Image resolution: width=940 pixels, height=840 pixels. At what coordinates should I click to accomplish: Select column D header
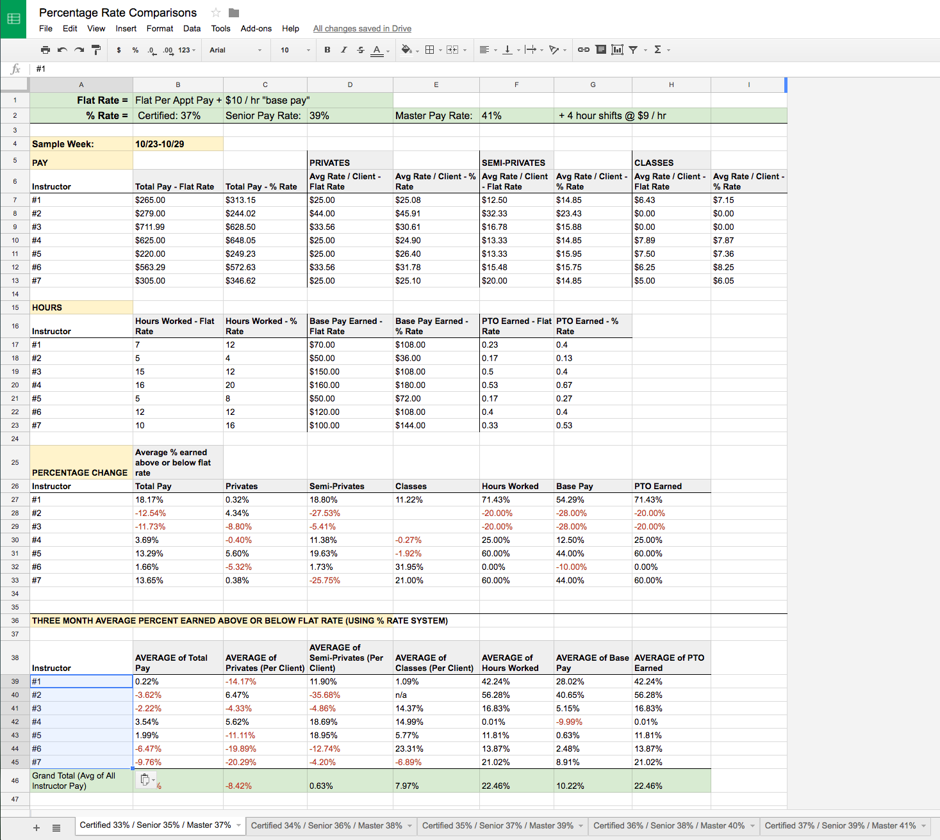pyautogui.click(x=350, y=85)
